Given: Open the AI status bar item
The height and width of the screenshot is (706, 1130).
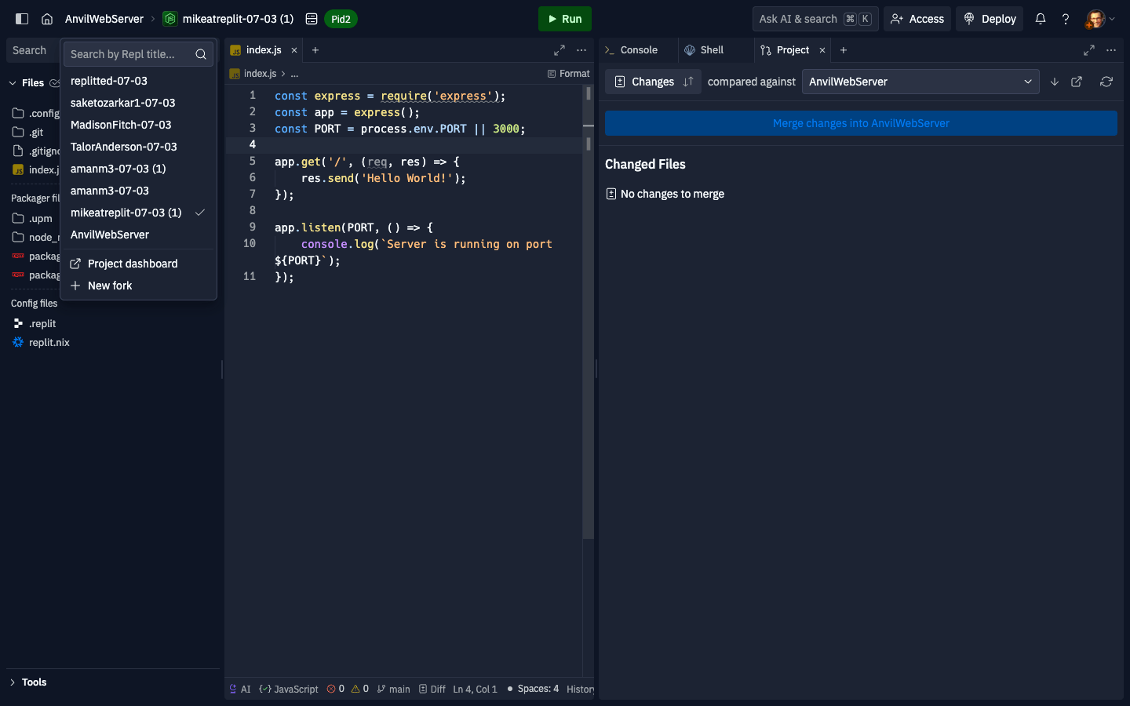Looking at the screenshot, I should [x=240, y=689].
